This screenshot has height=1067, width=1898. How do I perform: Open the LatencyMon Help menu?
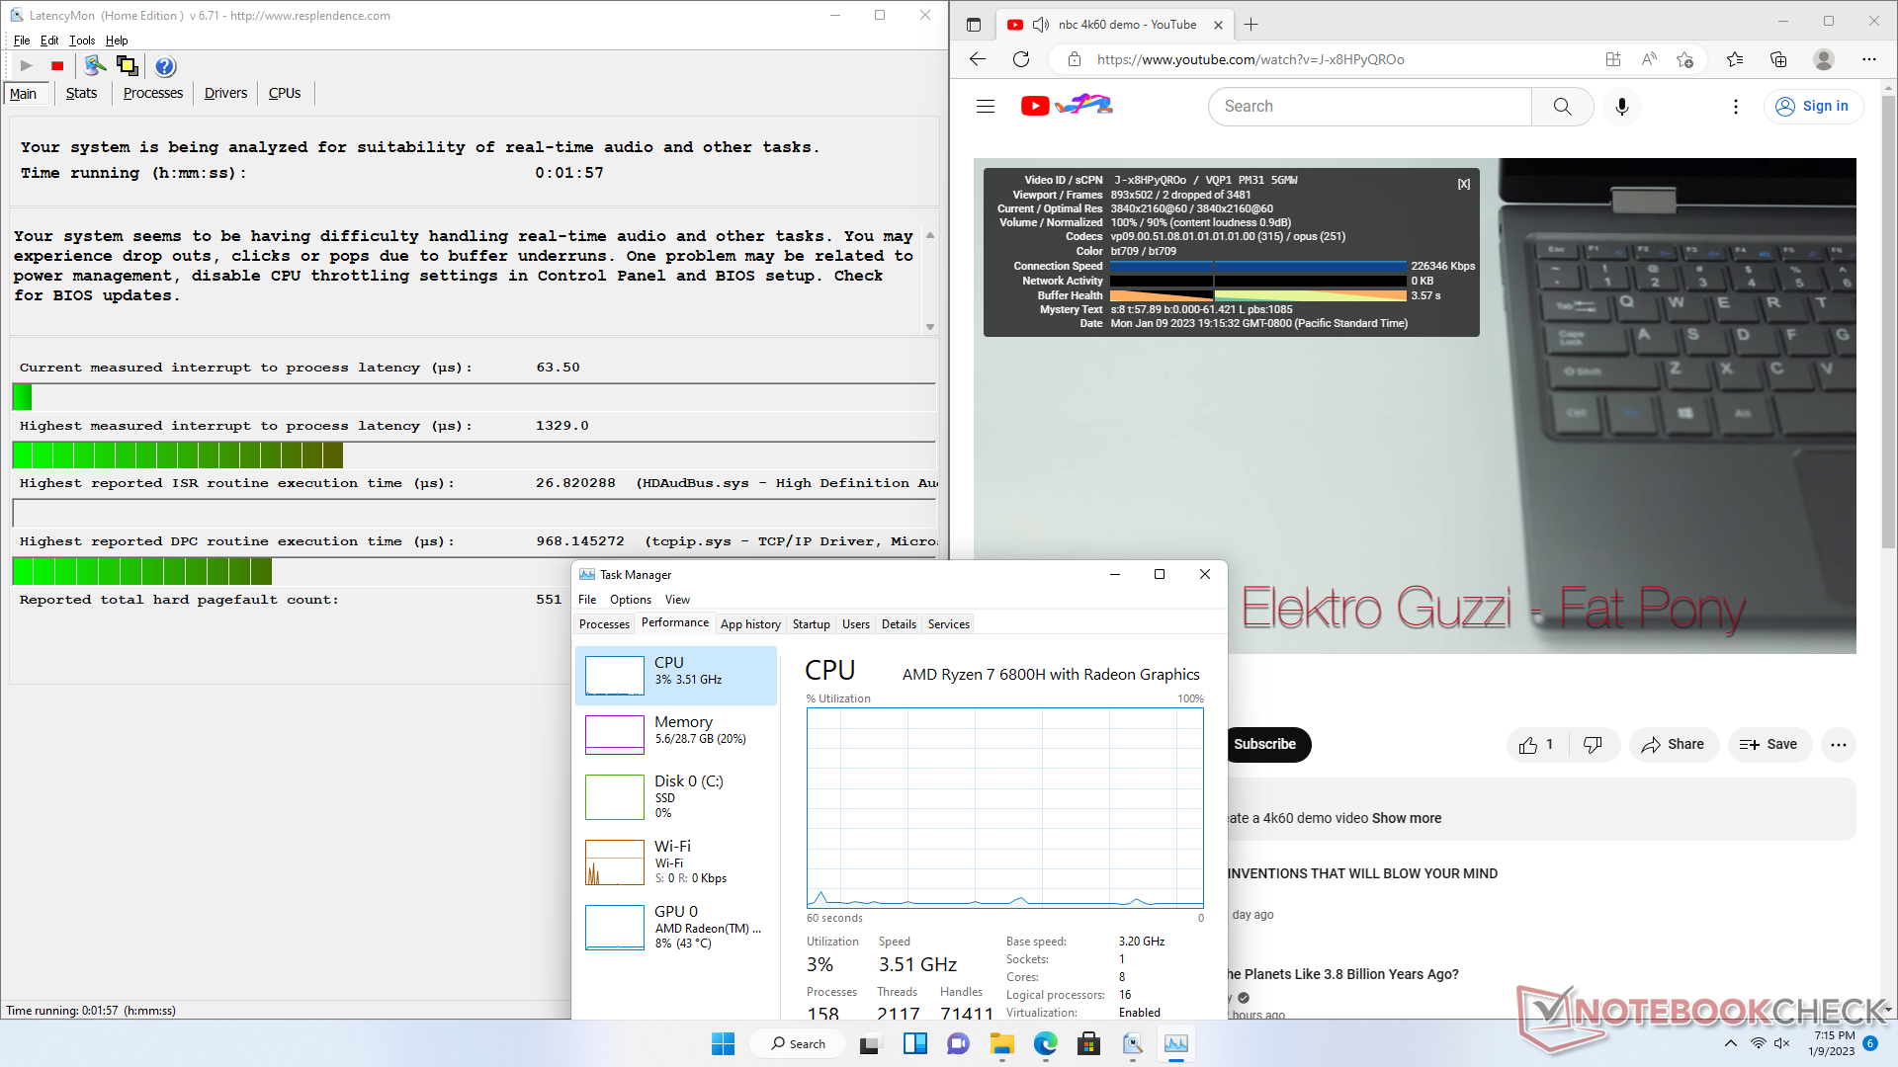[x=117, y=41]
